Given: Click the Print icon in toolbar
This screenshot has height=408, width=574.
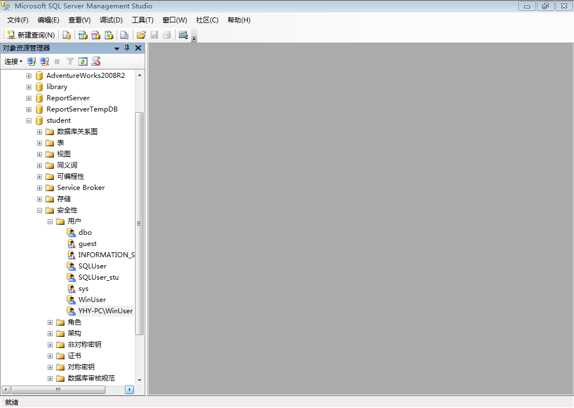Looking at the screenshot, I should click(x=167, y=35).
